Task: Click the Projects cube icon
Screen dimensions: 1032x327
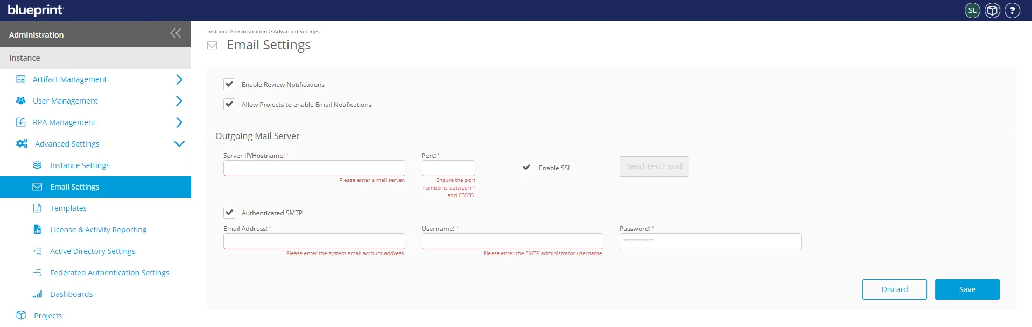Action: pos(21,315)
